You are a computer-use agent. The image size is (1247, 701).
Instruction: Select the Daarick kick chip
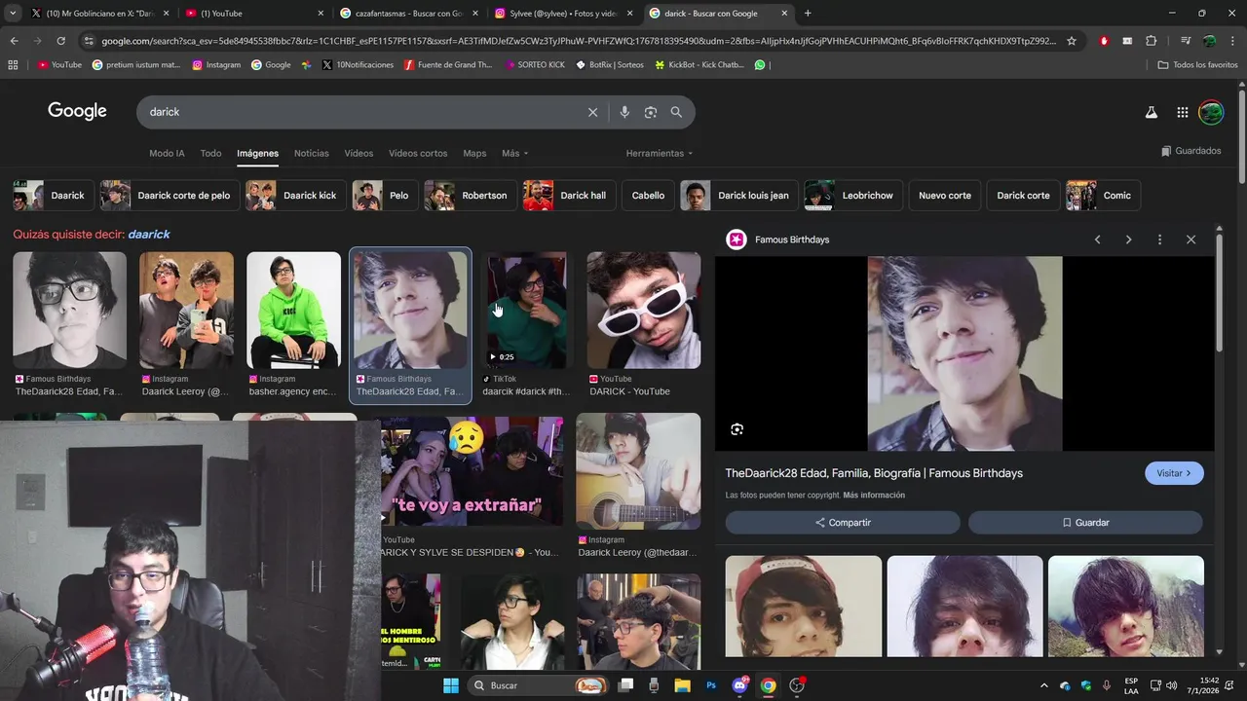coord(295,196)
